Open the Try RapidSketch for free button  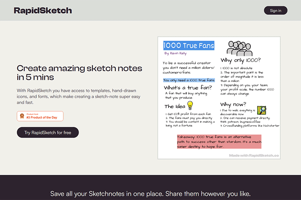[48, 132]
